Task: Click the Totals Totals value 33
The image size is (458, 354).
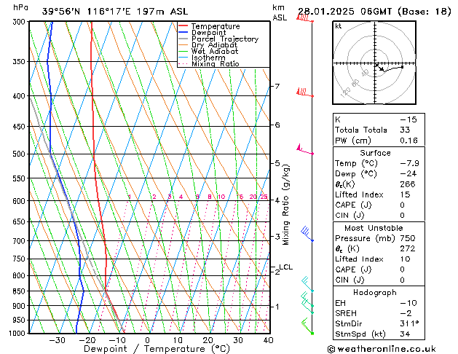Action: pyautogui.click(x=405, y=130)
